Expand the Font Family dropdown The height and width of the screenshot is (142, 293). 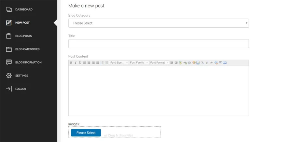[x=139, y=63]
